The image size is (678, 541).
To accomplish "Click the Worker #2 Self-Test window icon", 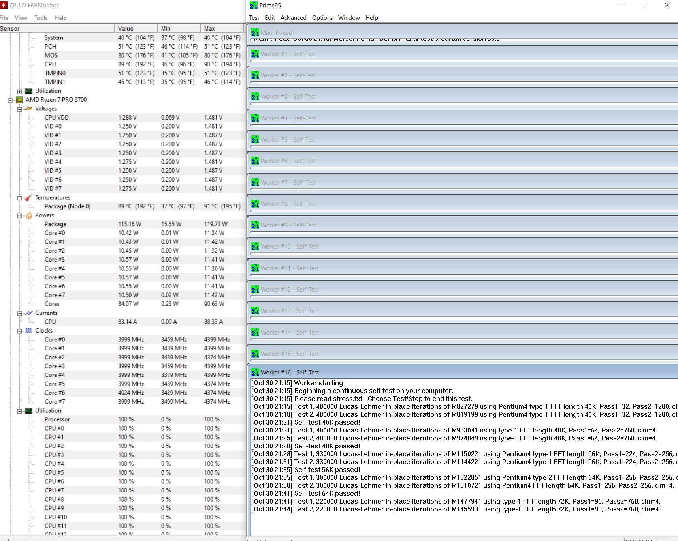I will [x=255, y=75].
